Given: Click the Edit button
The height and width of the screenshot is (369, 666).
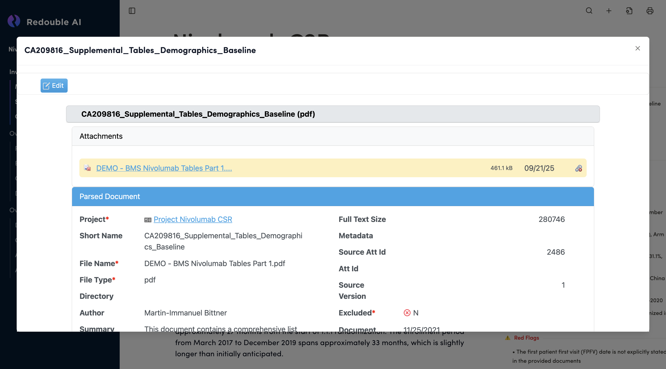Looking at the screenshot, I should (54, 85).
